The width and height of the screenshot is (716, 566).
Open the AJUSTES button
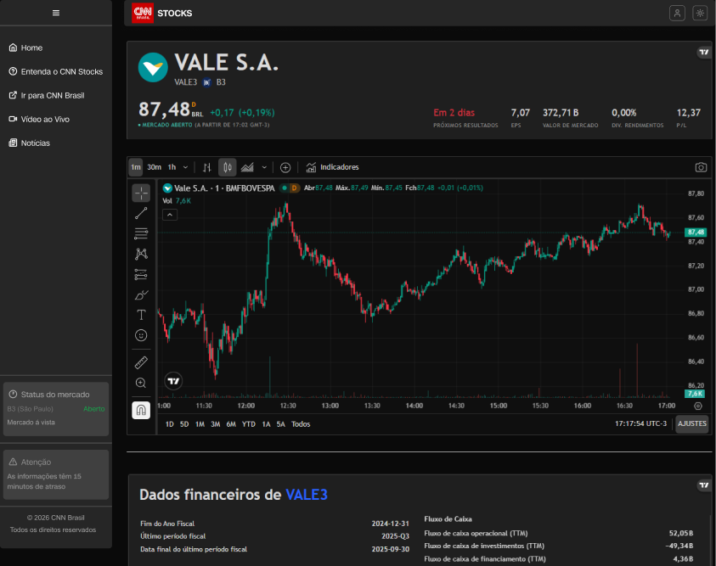coord(691,424)
